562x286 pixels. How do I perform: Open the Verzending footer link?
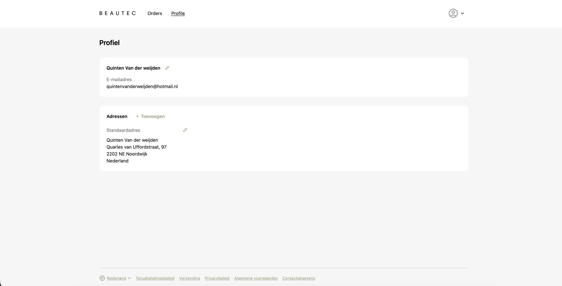click(189, 278)
